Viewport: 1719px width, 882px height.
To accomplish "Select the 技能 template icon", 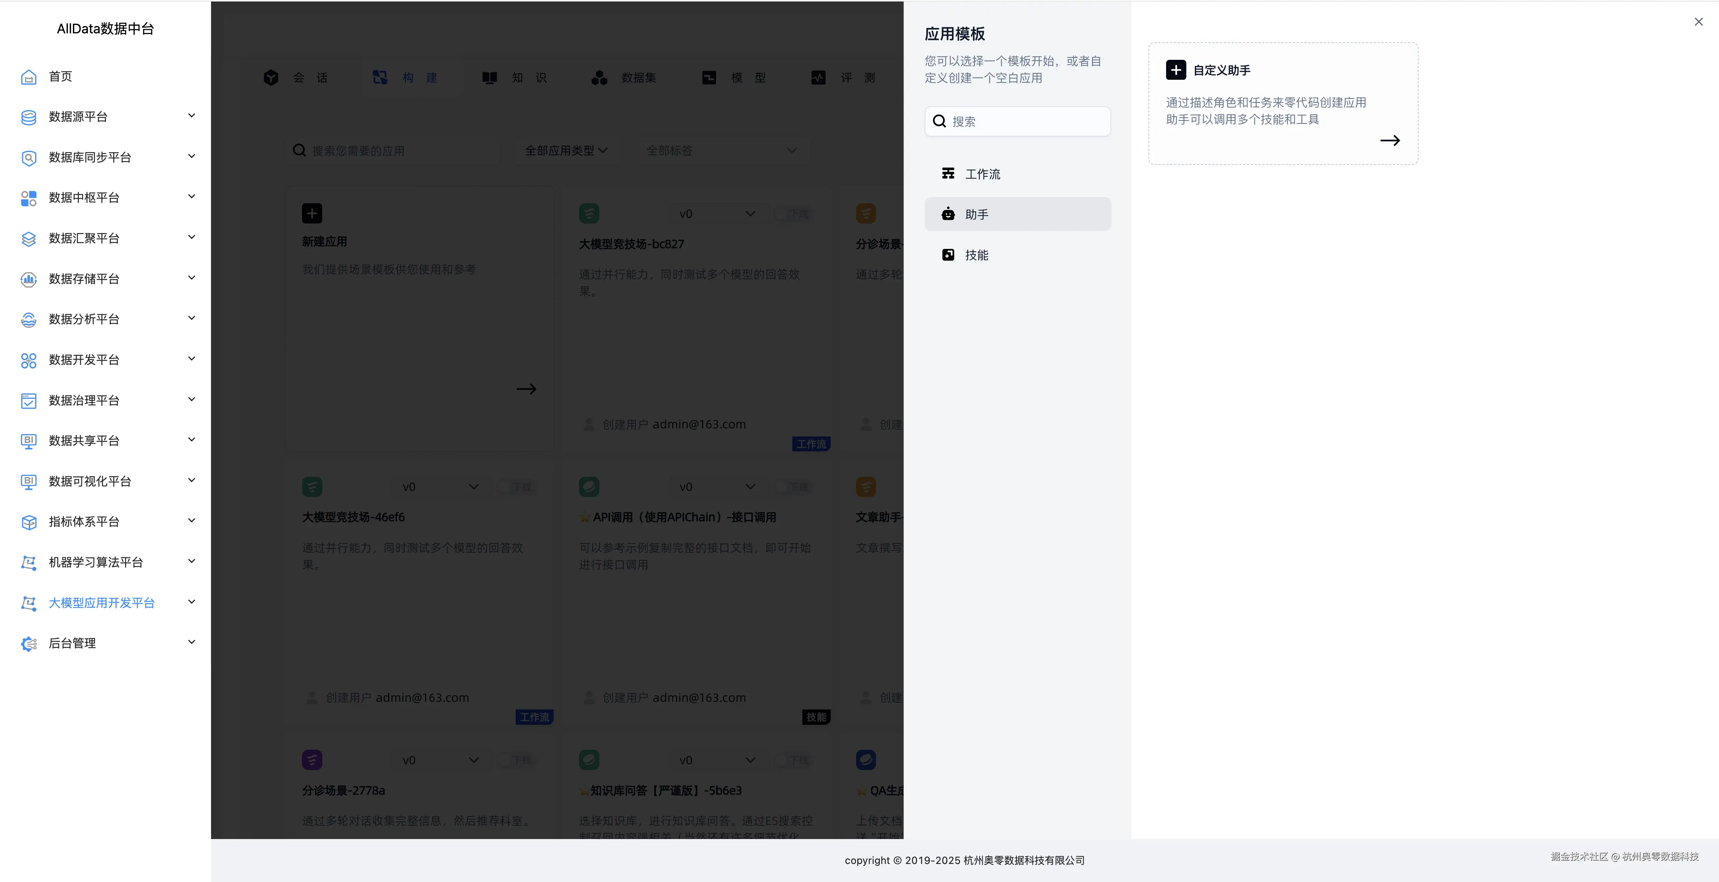I will click(948, 254).
